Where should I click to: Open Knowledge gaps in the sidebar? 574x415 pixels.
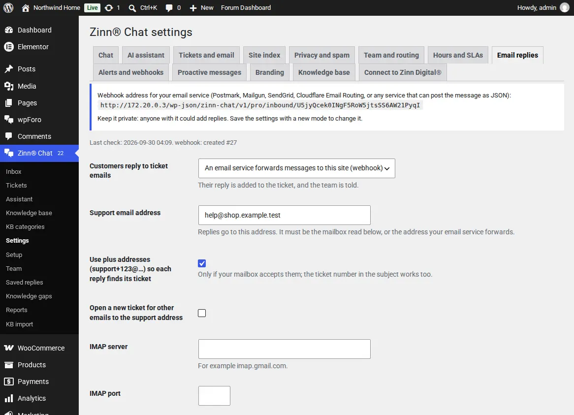point(29,296)
